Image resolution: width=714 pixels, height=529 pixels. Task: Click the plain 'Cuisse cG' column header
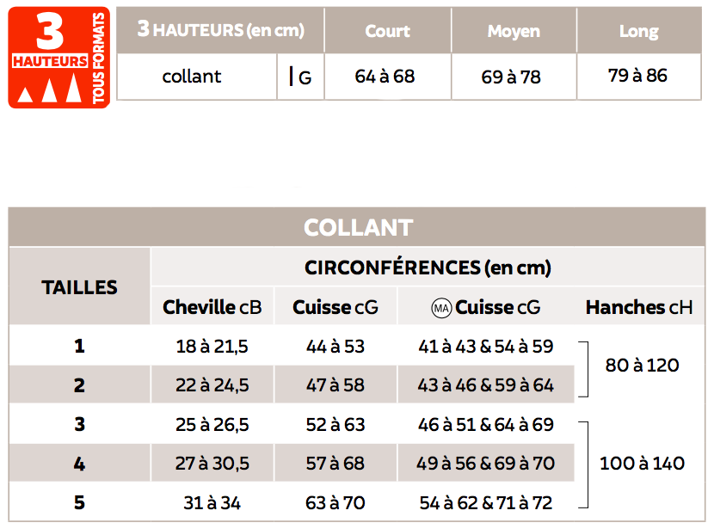pyautogui.click(x=335, y=307)
